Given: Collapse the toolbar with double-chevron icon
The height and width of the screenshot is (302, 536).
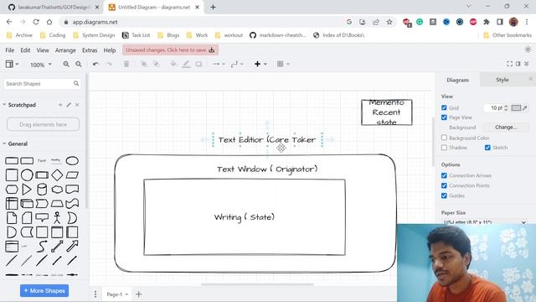Looking at the screenshot, I should pos(527,64).
